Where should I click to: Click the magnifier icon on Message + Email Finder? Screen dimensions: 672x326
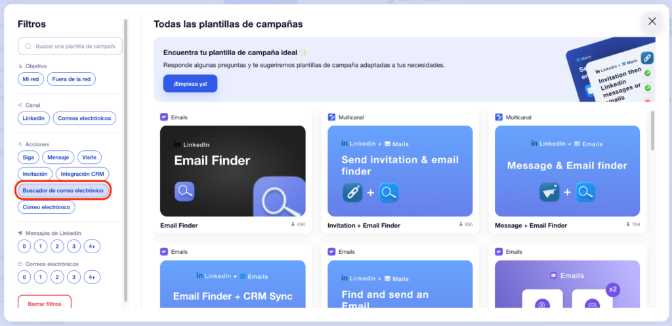tap(585, 192)
